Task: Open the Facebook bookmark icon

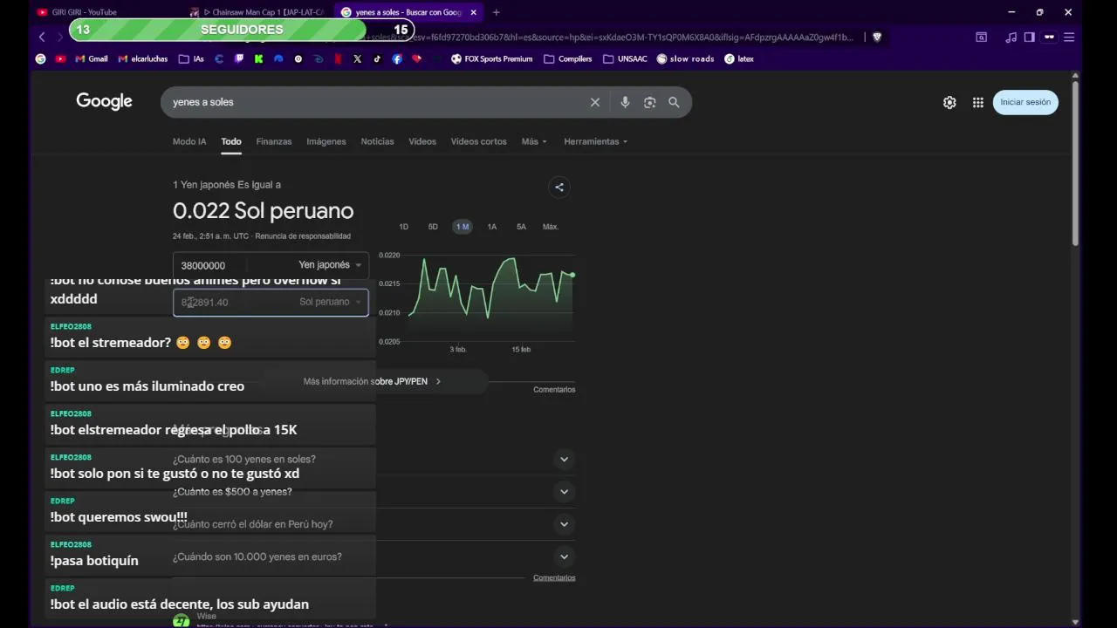Action: pos(397,59)
